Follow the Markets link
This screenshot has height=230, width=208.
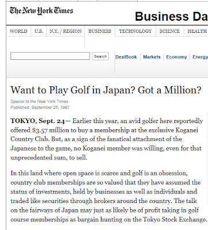(152, 57)
